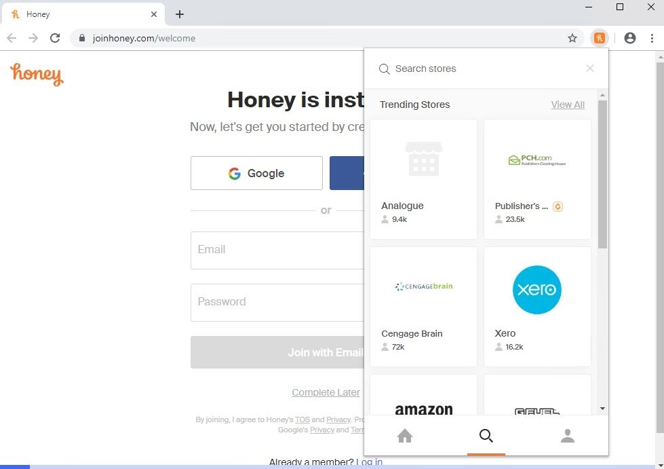The image size is (664, 469).
Task: Open the Chrome profile account icon
Action: (x=630, y=38)
